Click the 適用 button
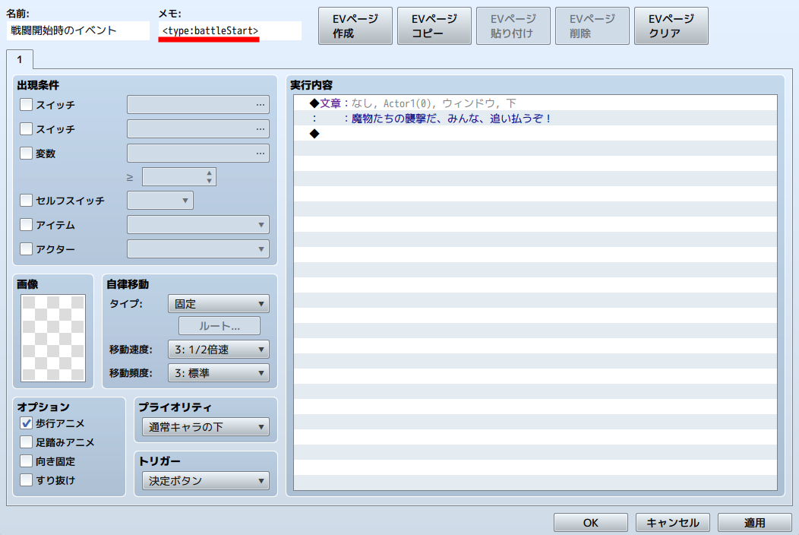The width and height of the screenshot is (799, 535). (x=755, y=523)
